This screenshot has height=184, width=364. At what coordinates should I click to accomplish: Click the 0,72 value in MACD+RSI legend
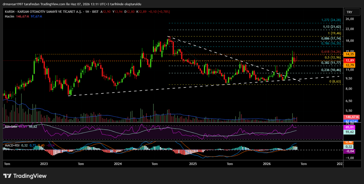pyautogui.click(x=33, y=146)
